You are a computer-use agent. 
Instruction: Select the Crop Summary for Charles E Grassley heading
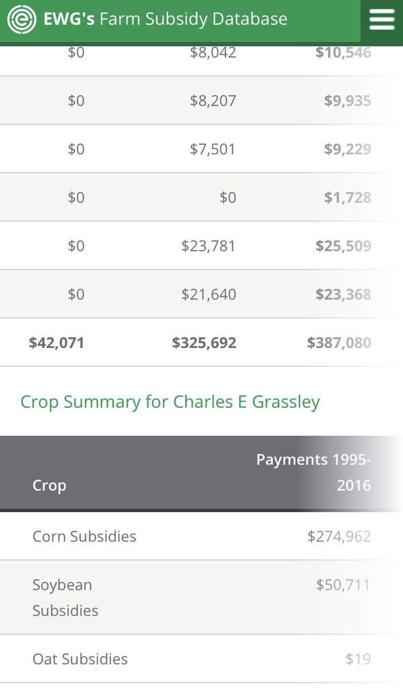(170, 401)
